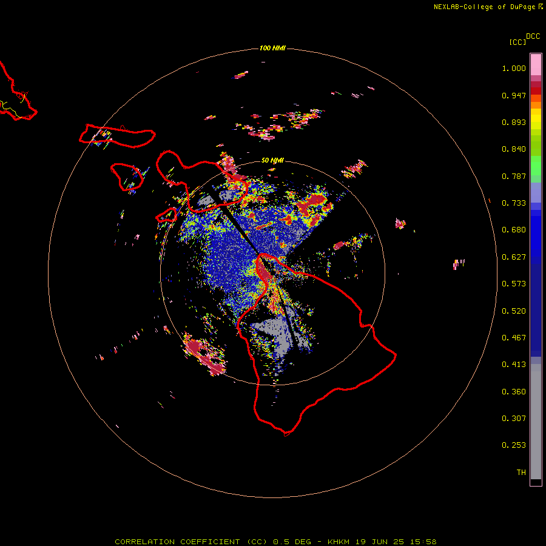Select the 0.360 legend value

[x=514, y=392]
